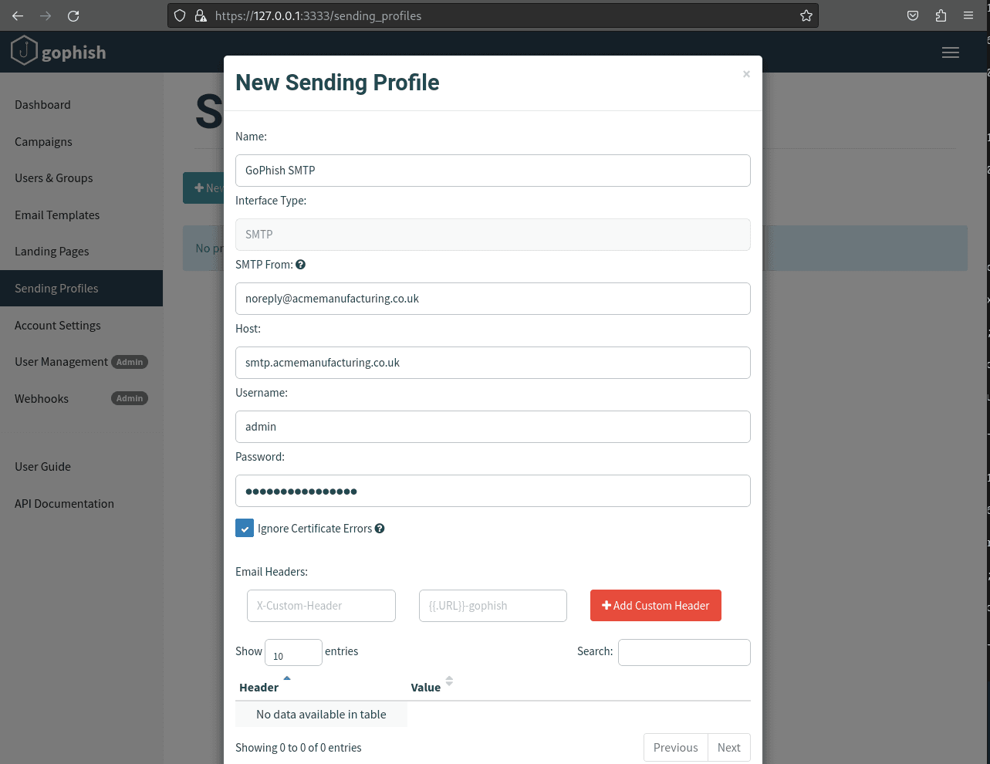Sort table by Header column arrow
This screenshot has width=990, height=764.
click(287, 678)
